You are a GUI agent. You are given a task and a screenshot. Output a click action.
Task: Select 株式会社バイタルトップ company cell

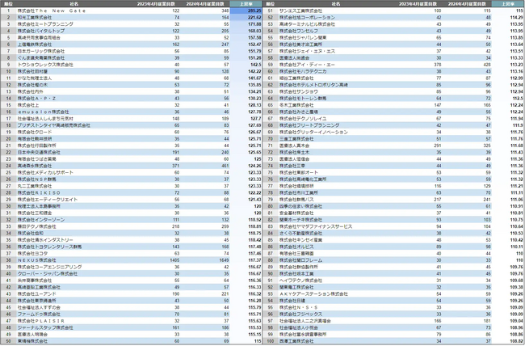(x=41, y=31)
